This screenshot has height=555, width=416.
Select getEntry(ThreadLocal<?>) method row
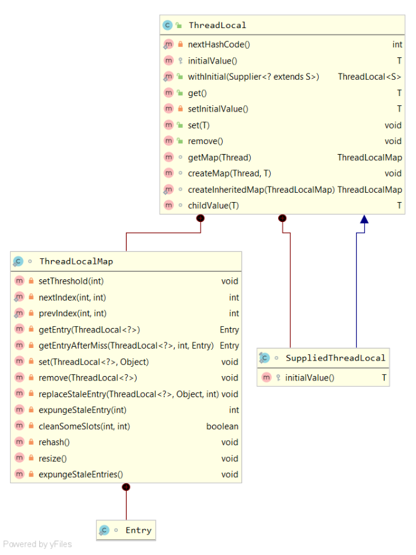click(x=126, y=329)
